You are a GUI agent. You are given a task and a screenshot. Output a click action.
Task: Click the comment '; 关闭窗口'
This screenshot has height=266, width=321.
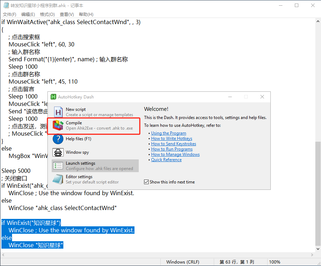click(14, 178)
